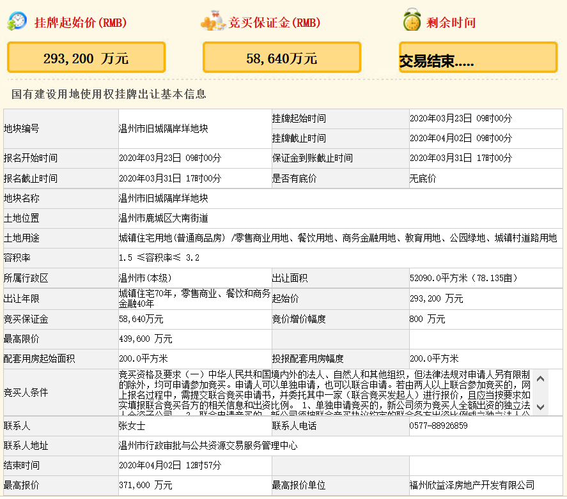Click the 联系人电话 label
Screen dimensions: 567x499
[x=294, y=426]
